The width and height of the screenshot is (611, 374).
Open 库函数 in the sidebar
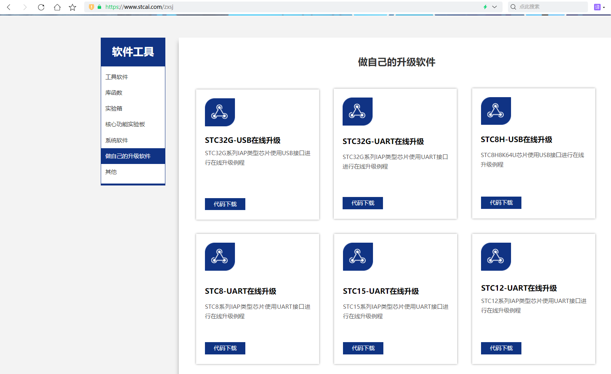pos(133,93)
